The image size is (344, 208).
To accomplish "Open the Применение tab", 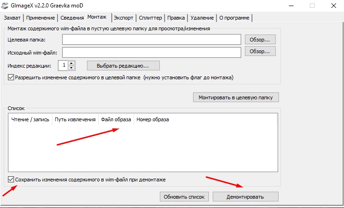I will point(41,18).
